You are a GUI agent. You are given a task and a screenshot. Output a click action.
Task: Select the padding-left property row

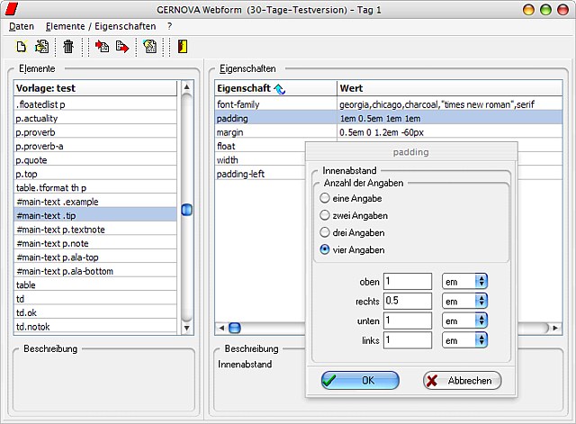[x=260, y=174]
